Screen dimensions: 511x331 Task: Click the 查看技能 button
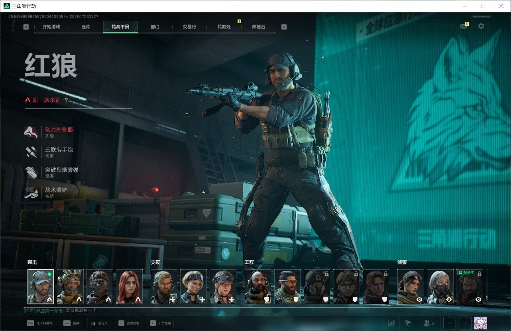128,323
